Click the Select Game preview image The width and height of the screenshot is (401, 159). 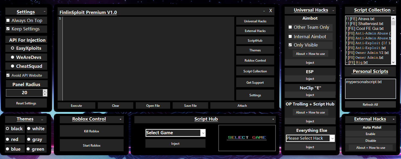click(247, 137)
